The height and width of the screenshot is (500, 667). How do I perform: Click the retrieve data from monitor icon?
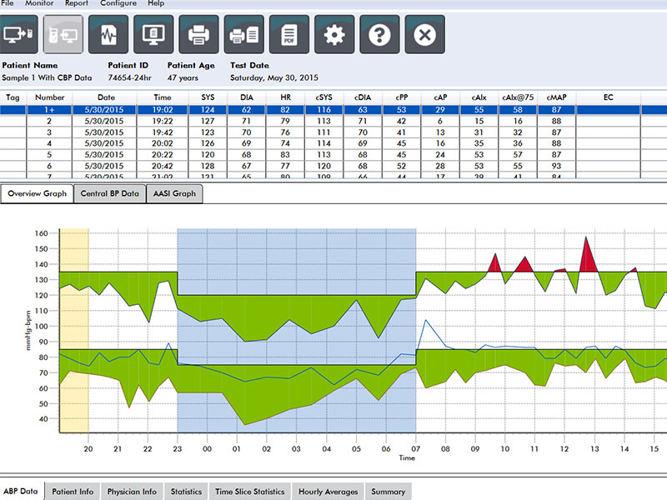tap(63, 34)
